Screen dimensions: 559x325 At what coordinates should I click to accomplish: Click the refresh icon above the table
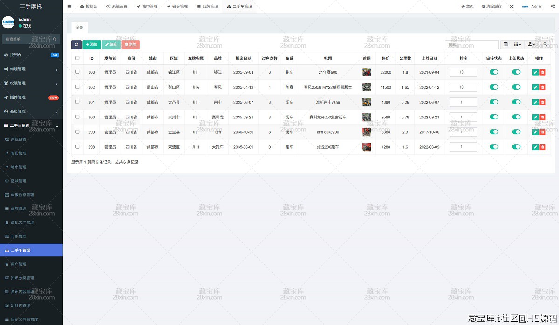point(76,44)
